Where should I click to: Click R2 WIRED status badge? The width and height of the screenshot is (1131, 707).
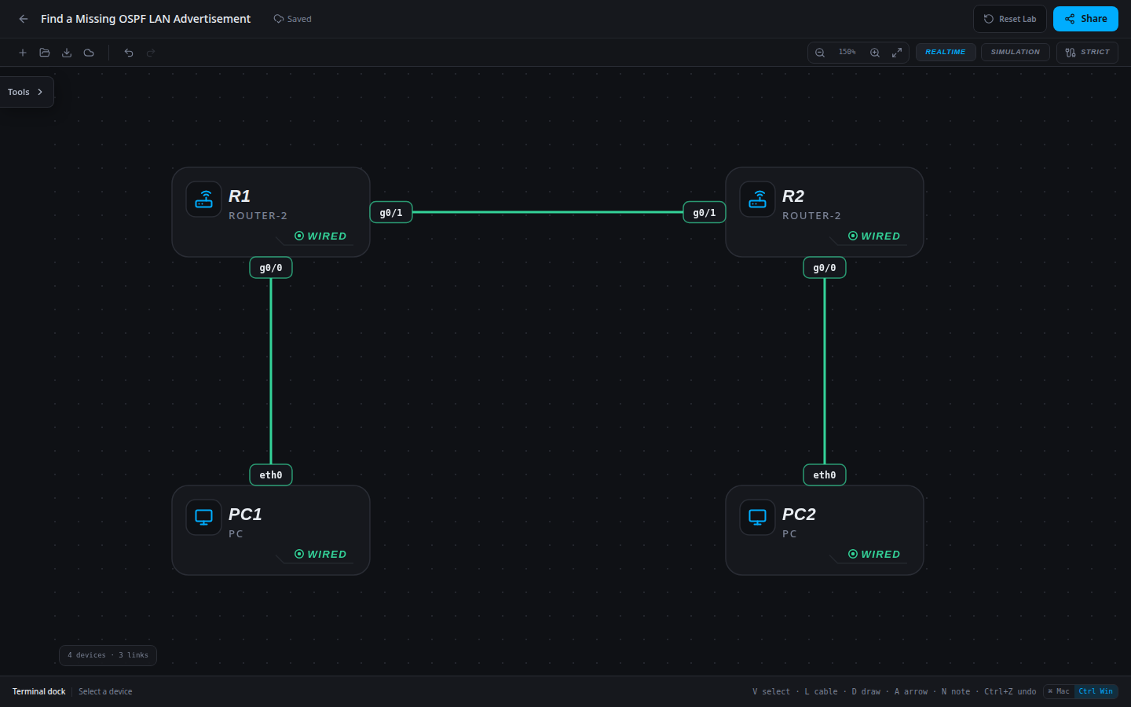[x=874, y=236]
